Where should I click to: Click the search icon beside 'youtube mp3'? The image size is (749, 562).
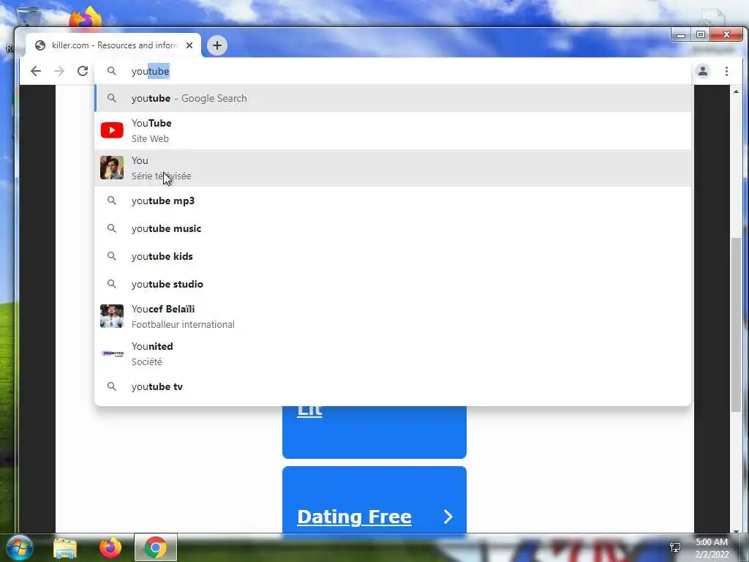(111, 201)
